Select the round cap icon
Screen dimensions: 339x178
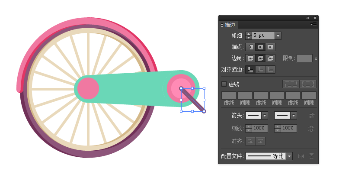(x=260, y=47)
